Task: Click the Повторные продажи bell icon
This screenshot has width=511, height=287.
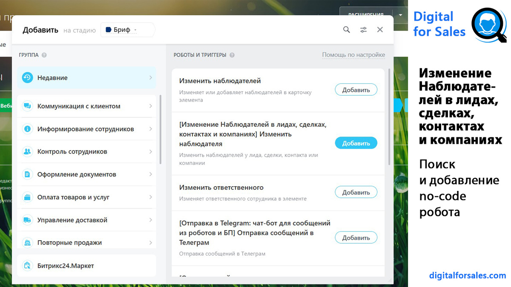Action: click(27, 242)
